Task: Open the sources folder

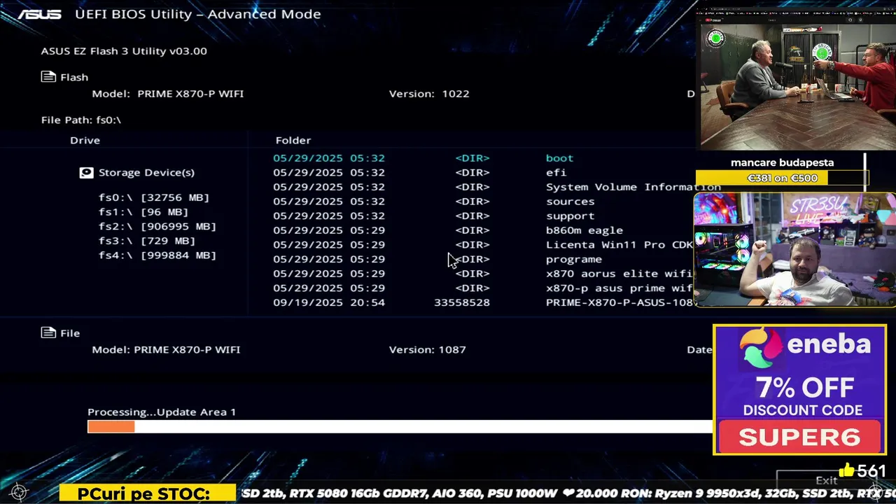Action: coord(570,201)
